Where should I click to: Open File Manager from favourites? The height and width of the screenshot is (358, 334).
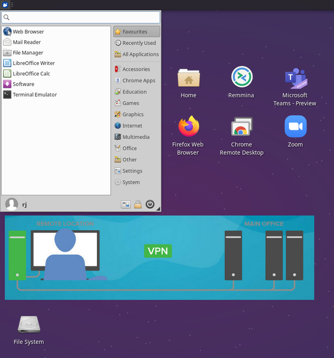56,53
